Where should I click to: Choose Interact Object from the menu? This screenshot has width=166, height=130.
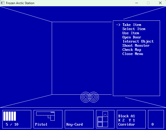click(138, 42)
